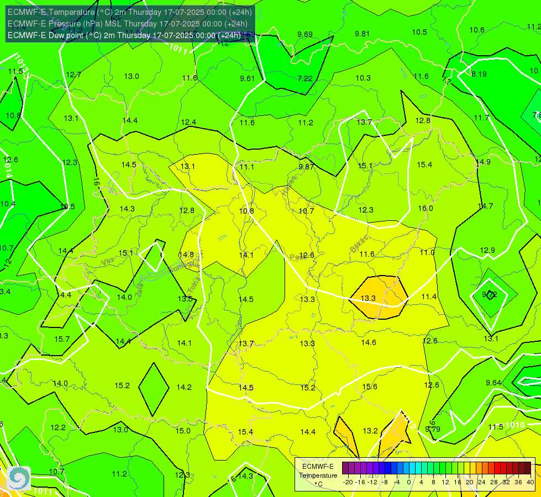Click the 9.87 dew point value

[x=306, y=167]
